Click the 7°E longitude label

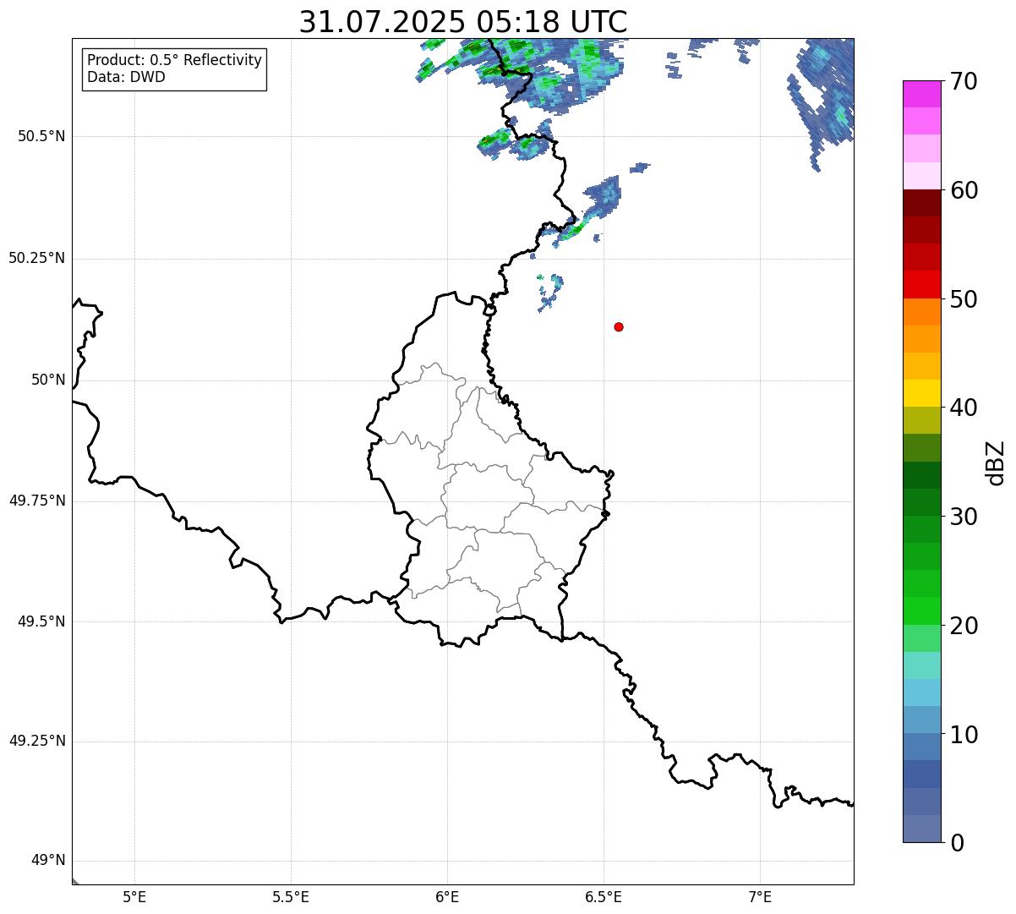[x=760, y=897]
